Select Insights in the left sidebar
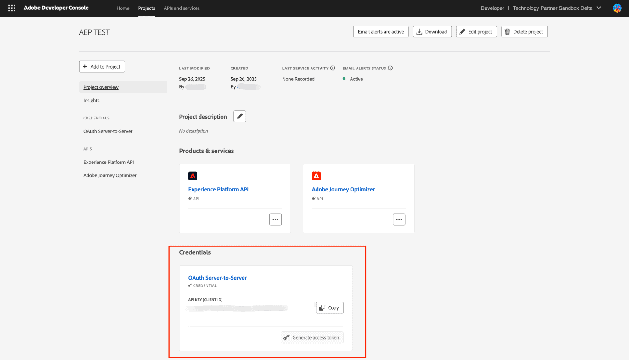The height and width of the screenshot is (360, 629). 91,101
